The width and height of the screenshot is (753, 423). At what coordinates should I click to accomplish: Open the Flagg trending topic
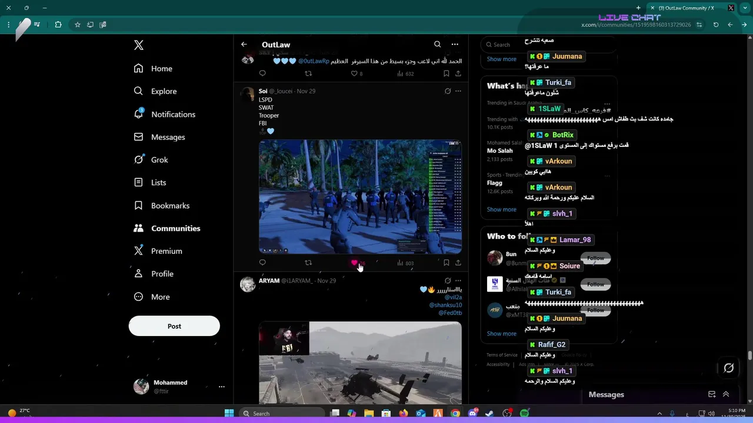(x=494, y=183)
